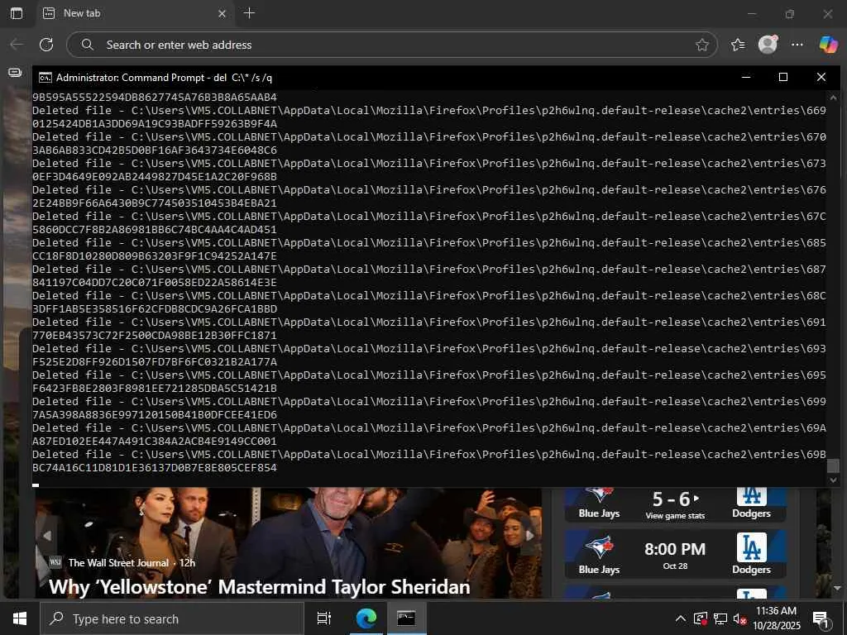Image resolution: width=847 pixels, height=635 pixels.
Task: Open the Yellowstone Taylor Sheridan headline
Action: [259, 587]
